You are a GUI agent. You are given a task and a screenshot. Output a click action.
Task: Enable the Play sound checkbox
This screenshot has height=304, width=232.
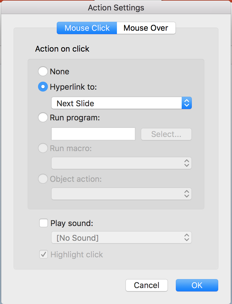tap(44, 223)
